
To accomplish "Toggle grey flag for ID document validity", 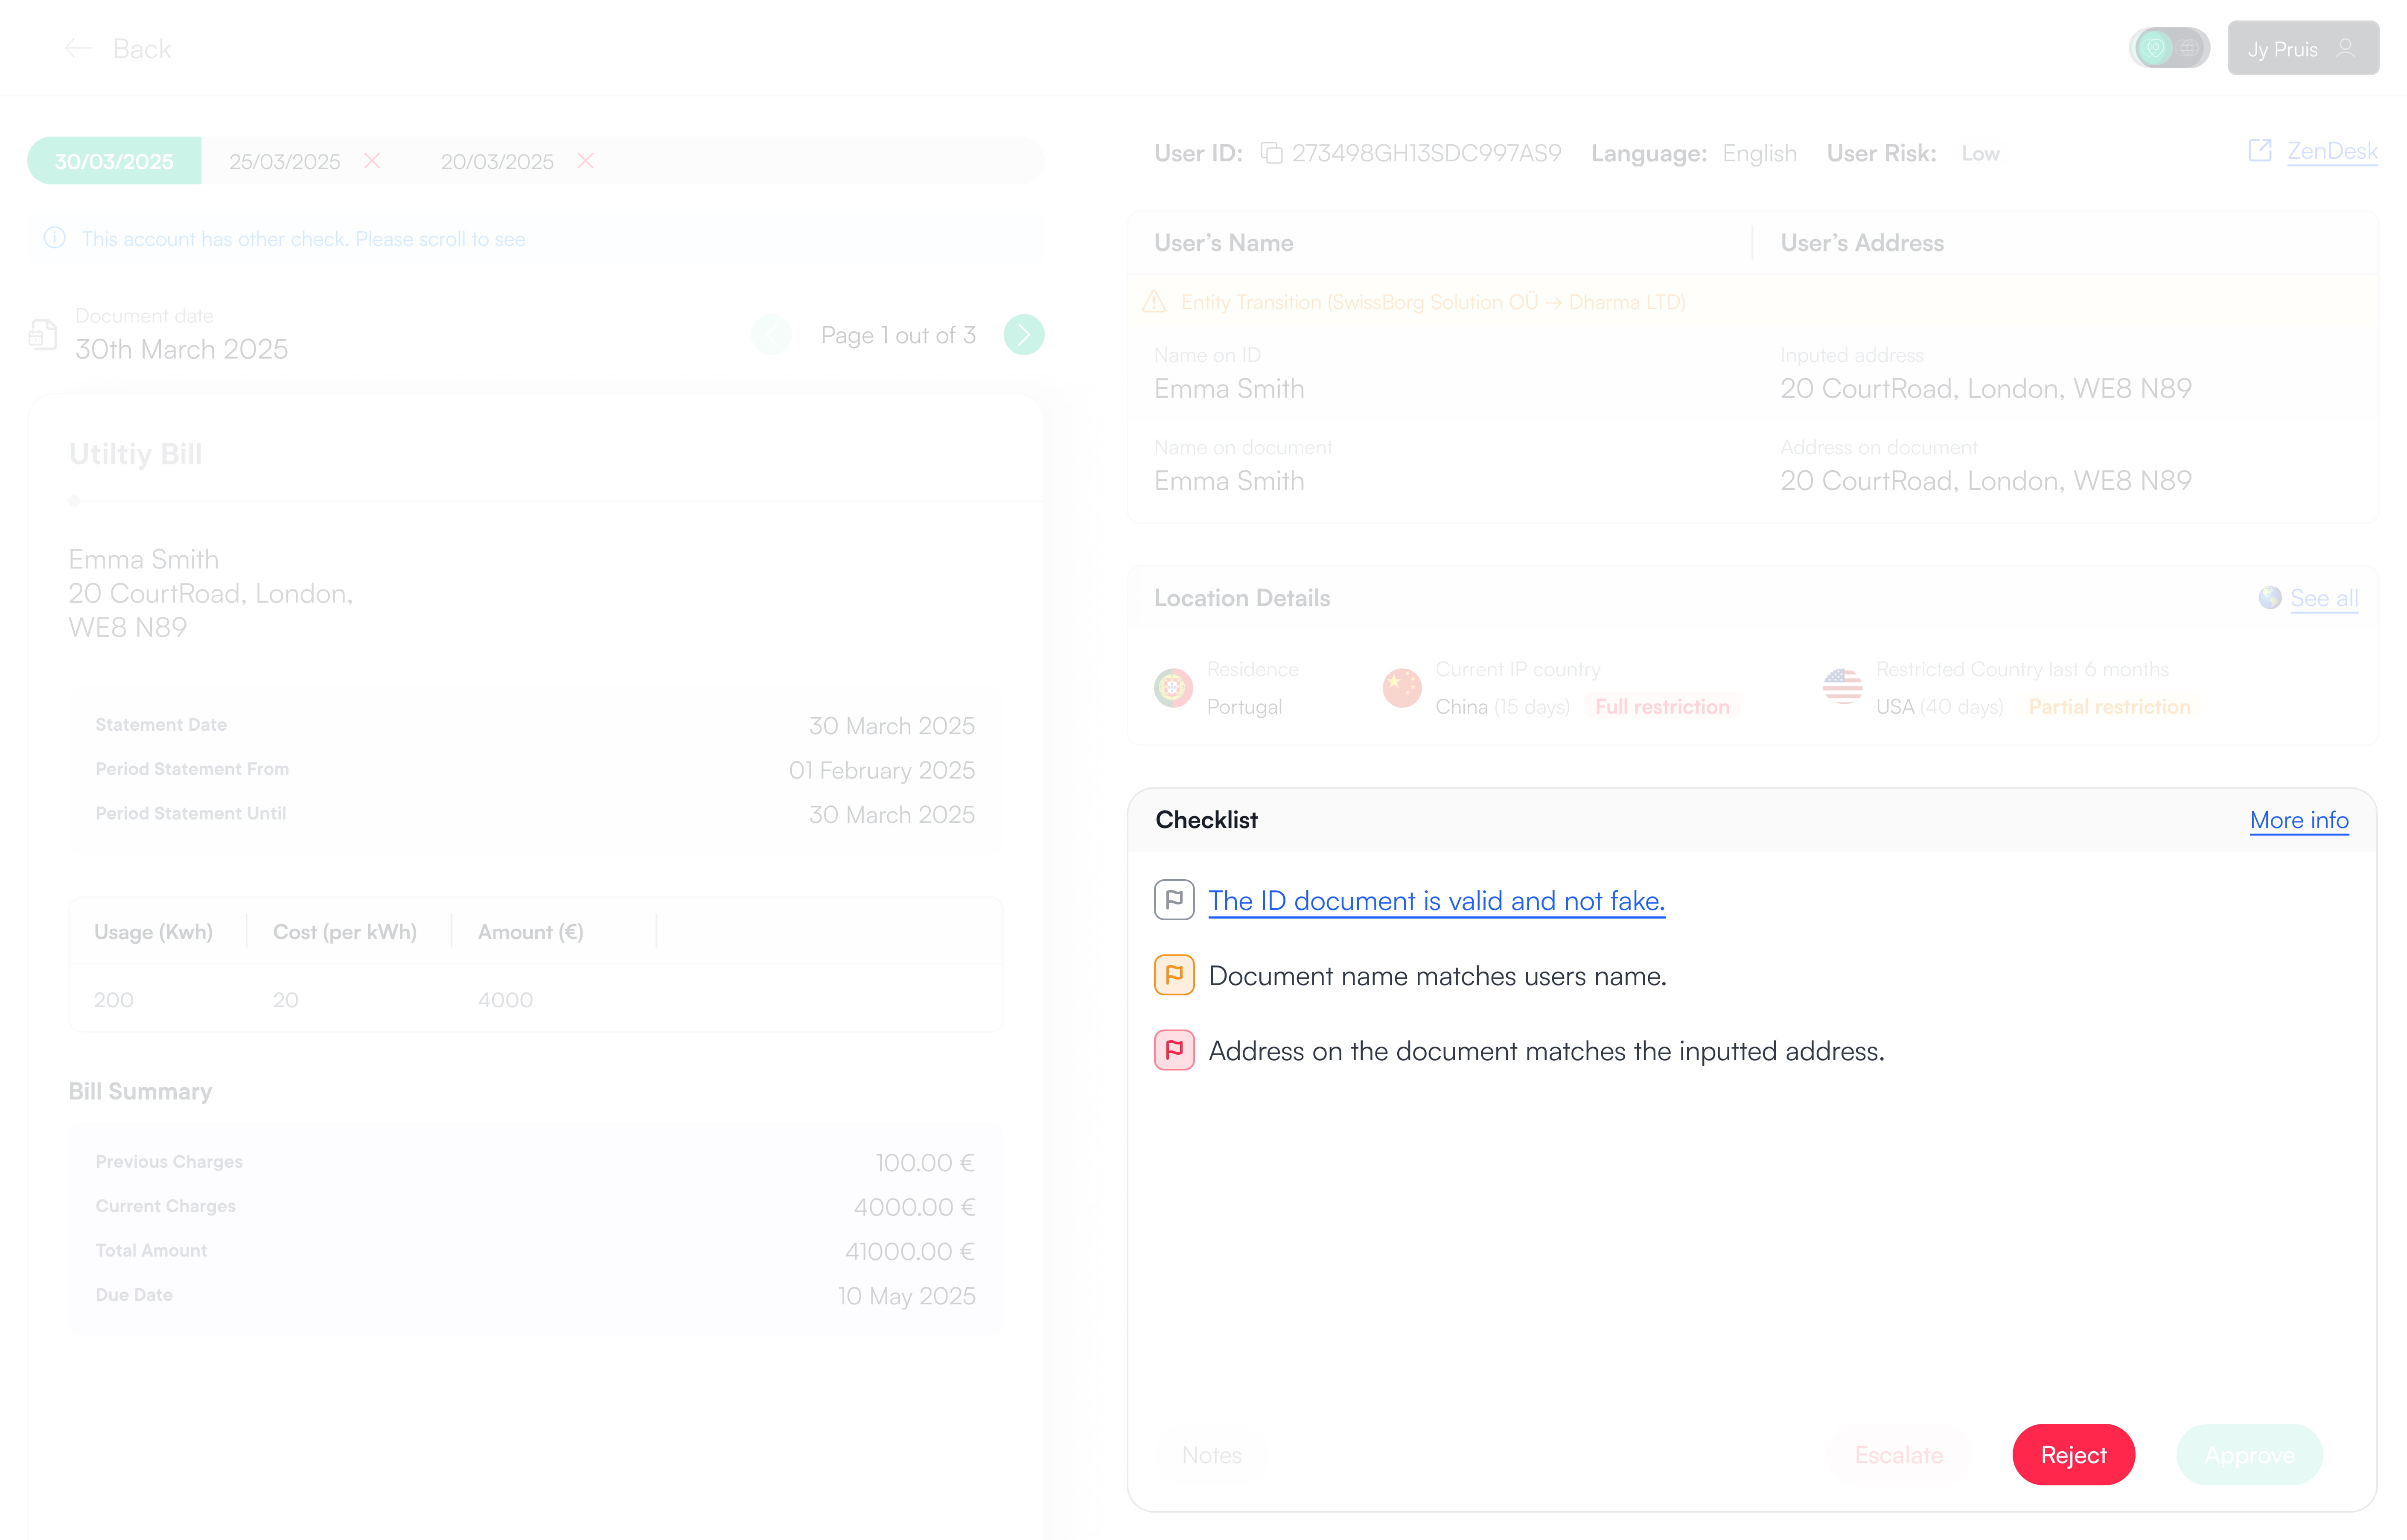I will tap(1174, 900).
